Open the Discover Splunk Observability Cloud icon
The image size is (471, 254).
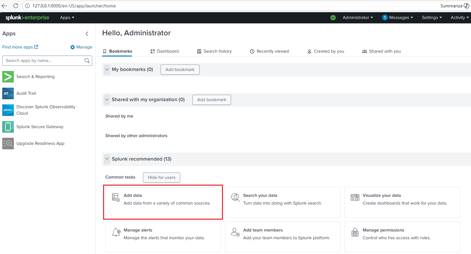click(x=8, y=110)
